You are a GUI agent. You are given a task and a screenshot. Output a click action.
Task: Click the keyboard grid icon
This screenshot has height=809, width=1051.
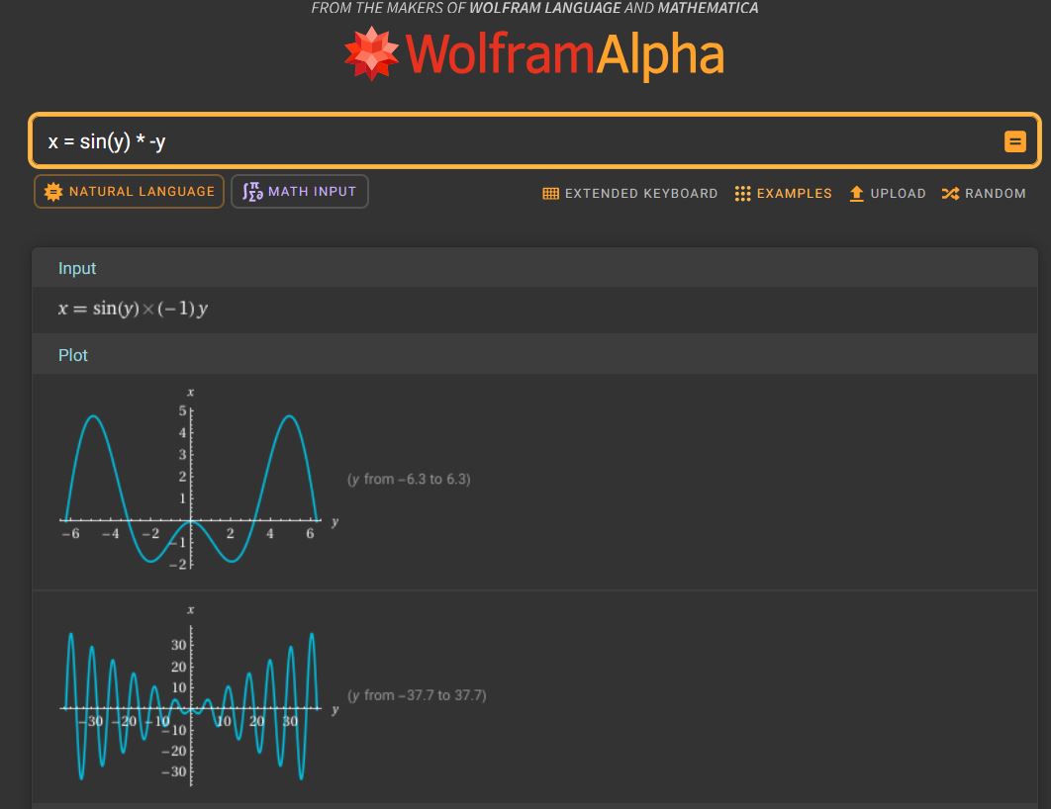[550, 194]
